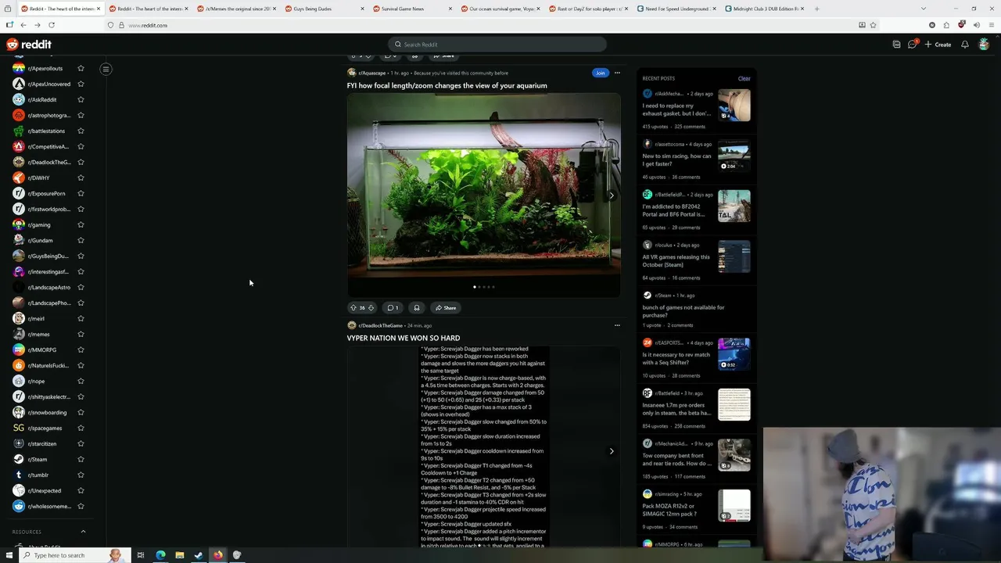Collapse the left navigation sidebar

[x=106, y=69]
